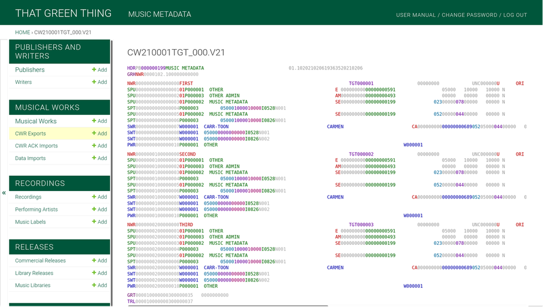
Task: Open the User Manual link
Action: [x=416, y=15]
